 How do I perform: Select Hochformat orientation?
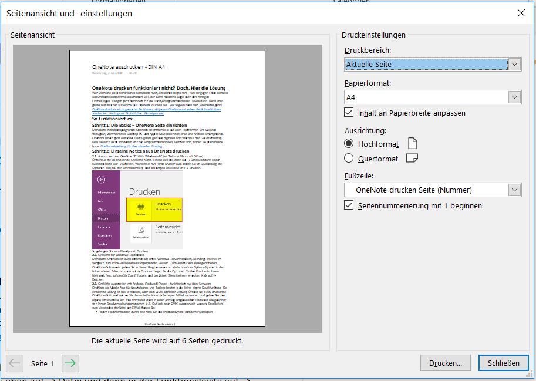(x=349, y=143)
